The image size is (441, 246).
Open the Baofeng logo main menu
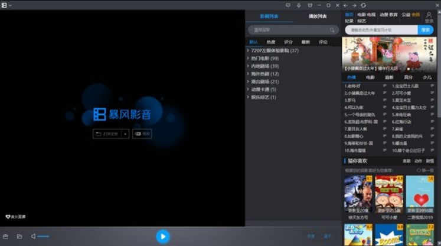click(4, 5)
